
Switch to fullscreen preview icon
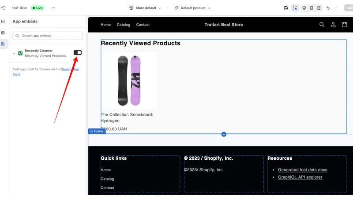pyautogui.click(x=319, y=8)
